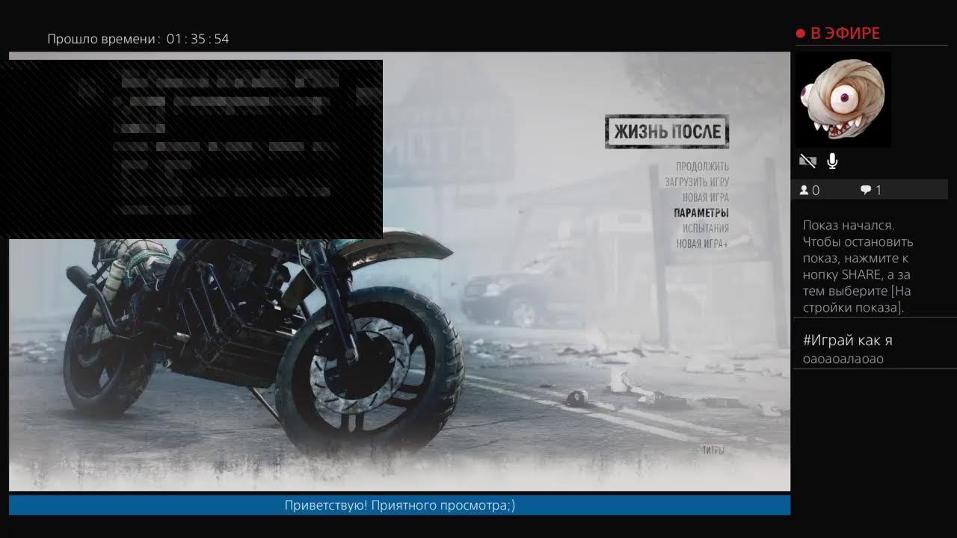
Task: Click the ЖИЗНЬ ПОСЛЕ game logo
Action: click(667, 132)
